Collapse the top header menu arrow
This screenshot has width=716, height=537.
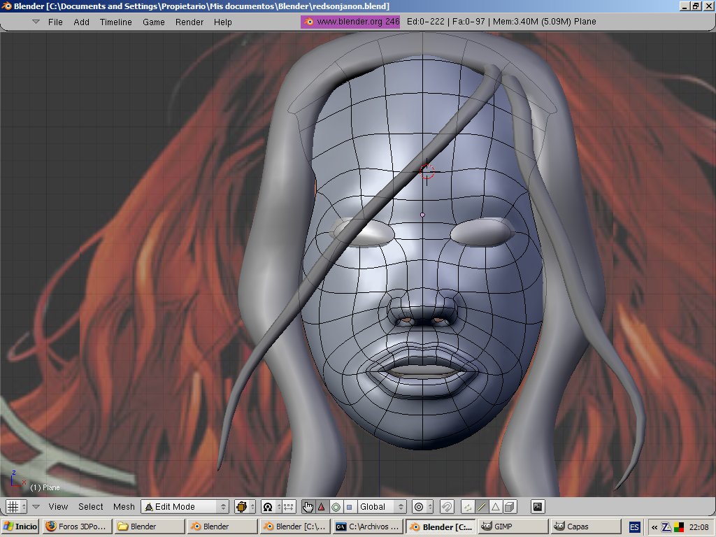[x=36, y=22]
